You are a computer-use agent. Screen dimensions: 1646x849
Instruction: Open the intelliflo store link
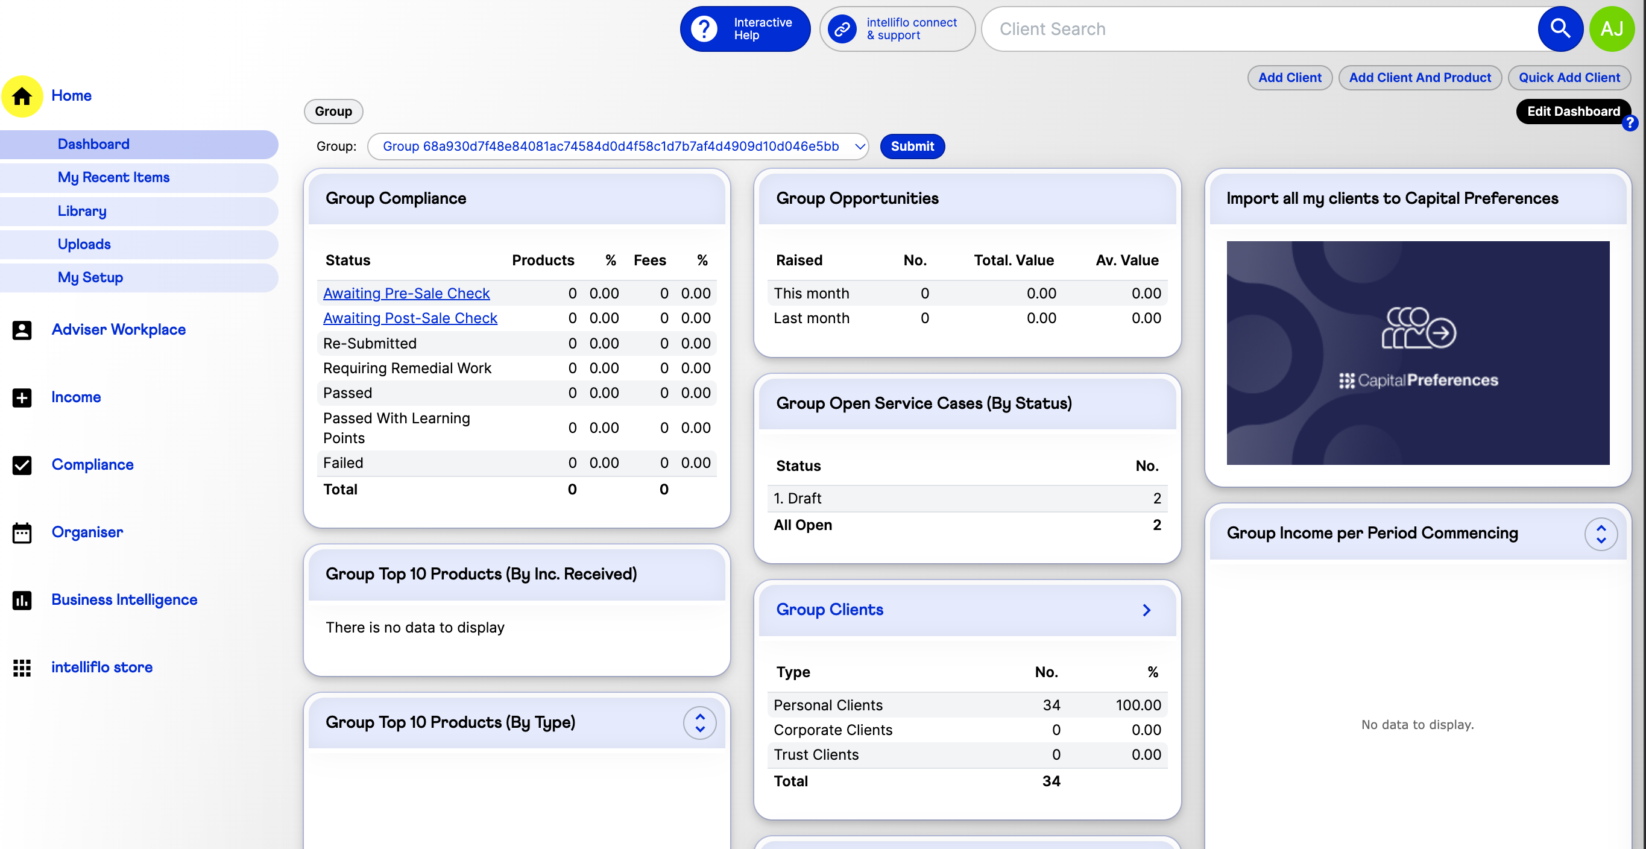[102, 668]
